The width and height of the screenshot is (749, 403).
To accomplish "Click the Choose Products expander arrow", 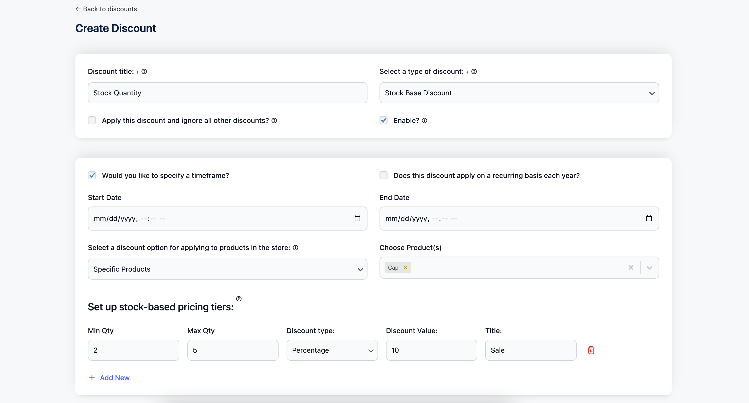I will click(x=650, y=268).
